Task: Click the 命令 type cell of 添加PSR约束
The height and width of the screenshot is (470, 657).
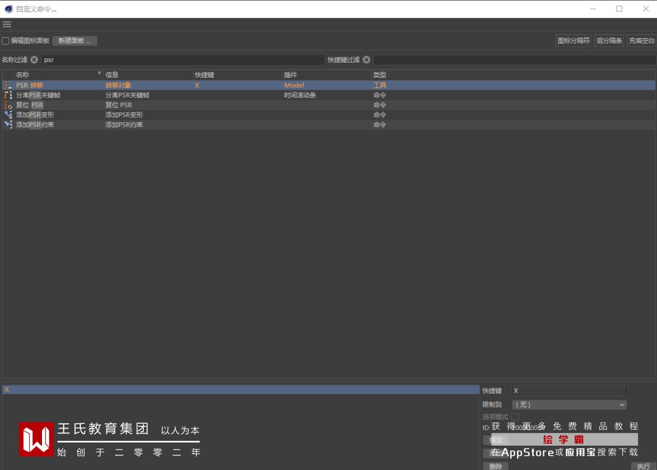Action: coord(380,125)
